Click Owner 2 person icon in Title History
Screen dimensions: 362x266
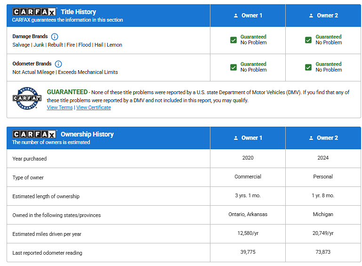311,16
